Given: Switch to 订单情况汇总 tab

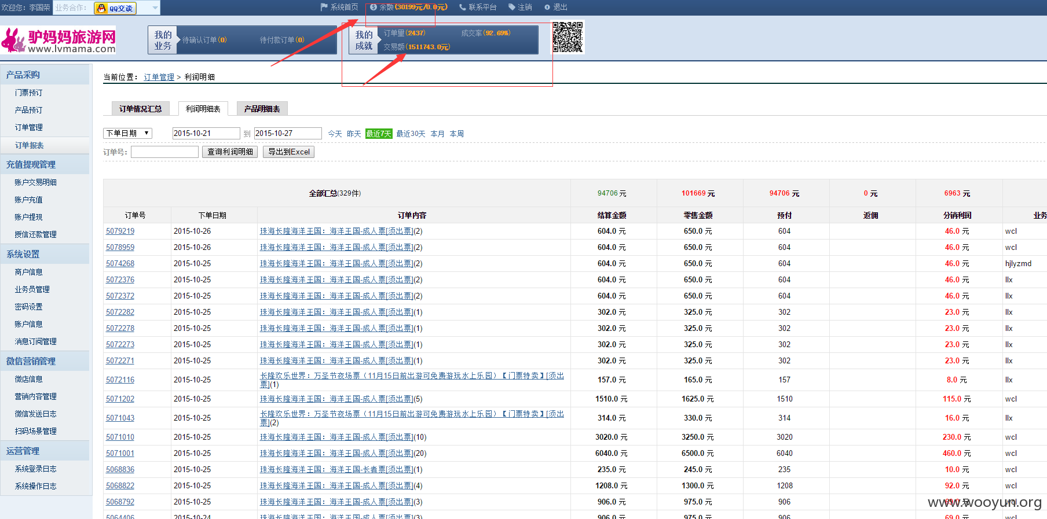Looking at the screenshot, I should [140, 109].
